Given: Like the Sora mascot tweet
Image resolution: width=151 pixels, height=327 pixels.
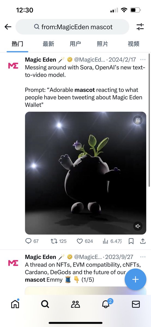Looking at the screenshot, I should [x=85, y=241].
